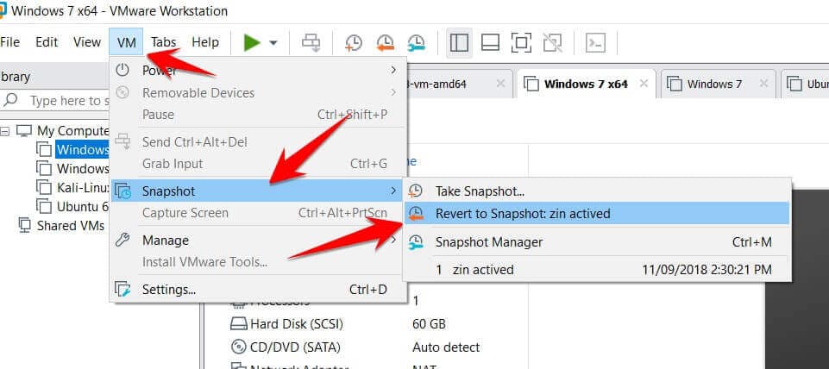
Task: Click the Power menu item icon
Action: coord(122,70)
